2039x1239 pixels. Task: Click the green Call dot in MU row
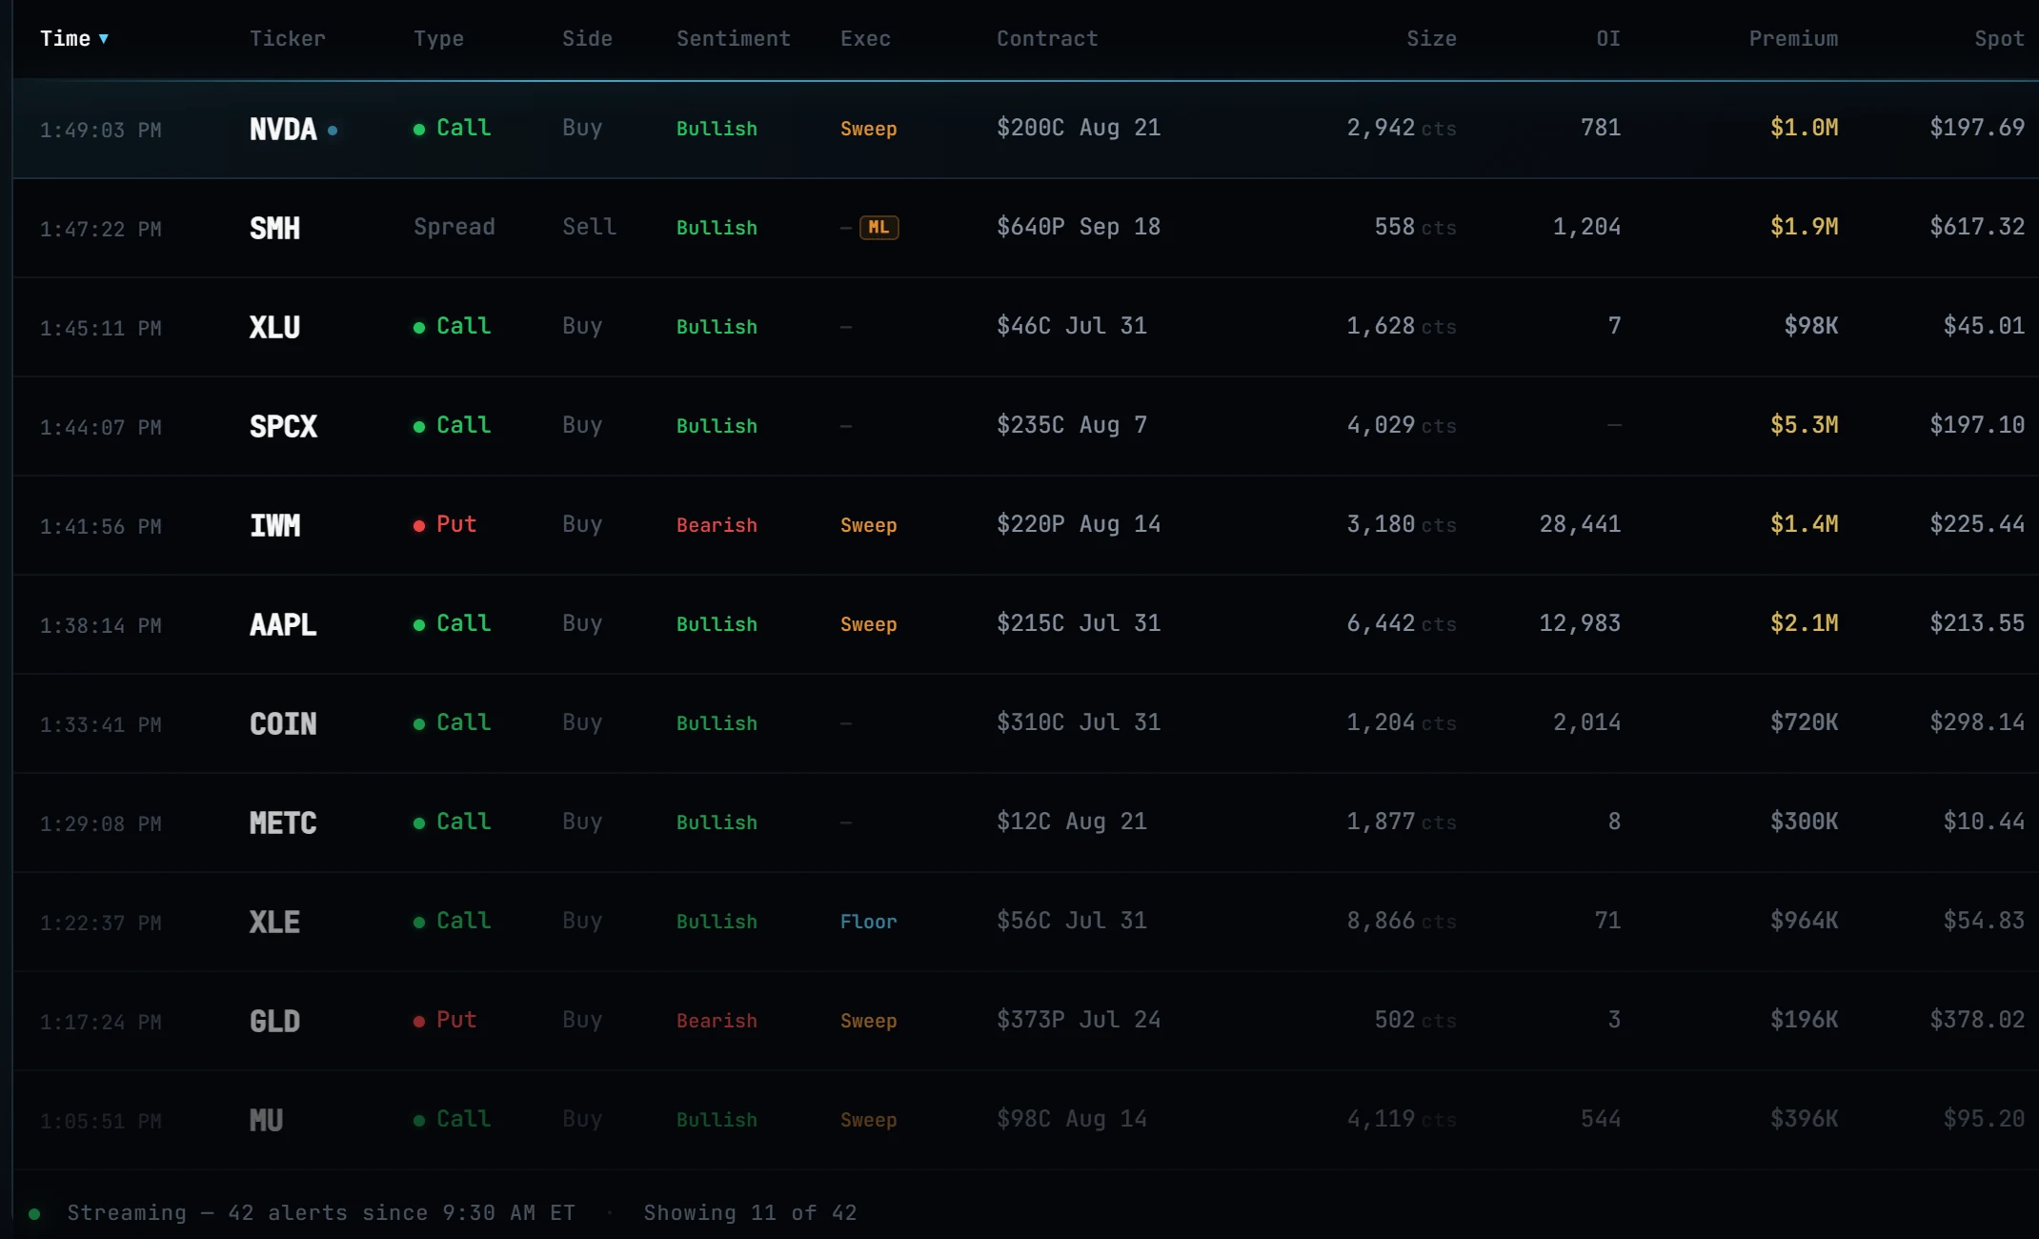(419, 1121)
